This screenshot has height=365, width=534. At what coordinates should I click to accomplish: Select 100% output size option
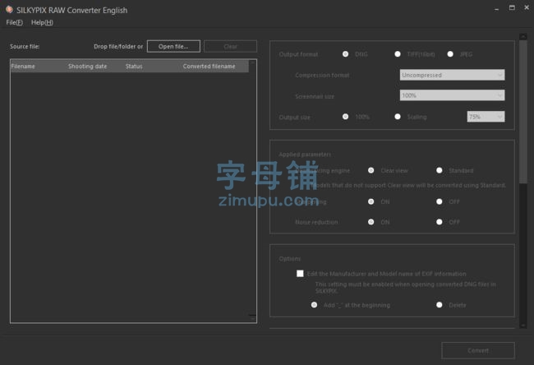click(345, 117)
